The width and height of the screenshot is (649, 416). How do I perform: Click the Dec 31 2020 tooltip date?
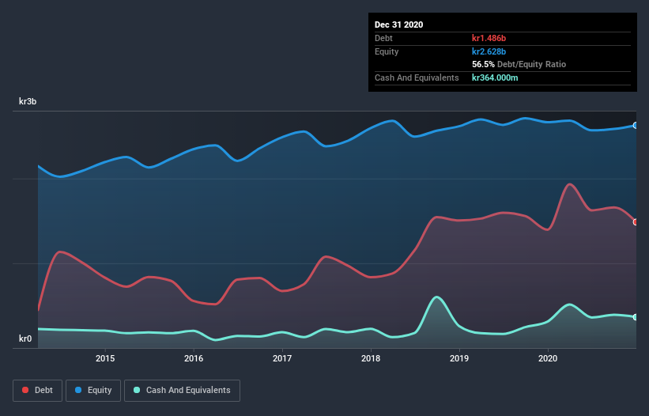398,25
